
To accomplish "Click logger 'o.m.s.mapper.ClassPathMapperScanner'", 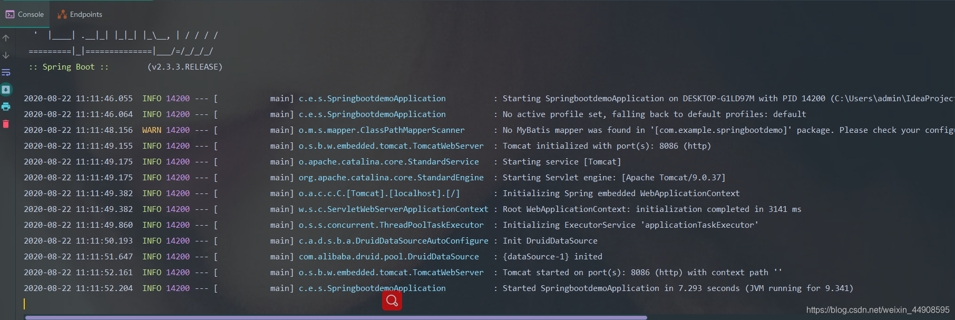I will tap(382, 130).
